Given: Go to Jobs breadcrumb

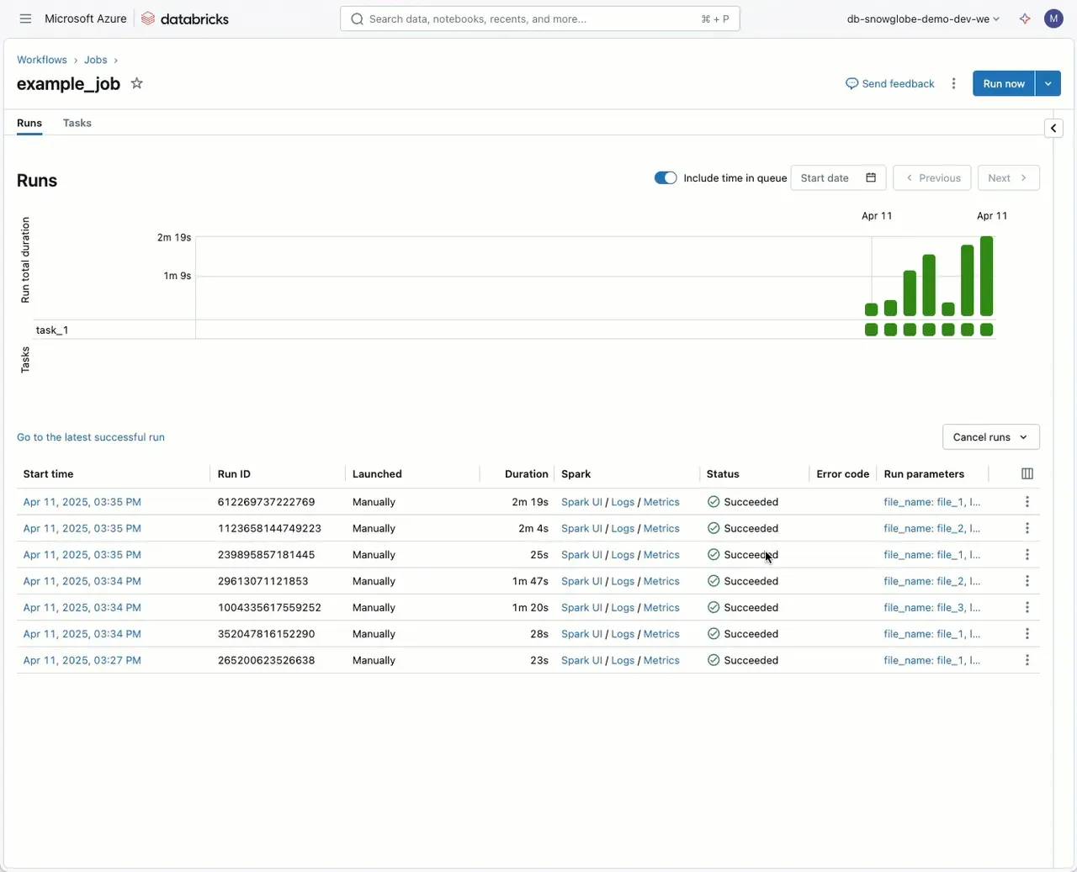Looking at the screenshot, I should pos(96,60).
